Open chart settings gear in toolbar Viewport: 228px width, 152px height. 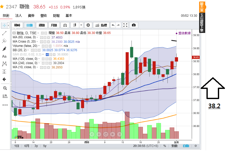point(88,25)
